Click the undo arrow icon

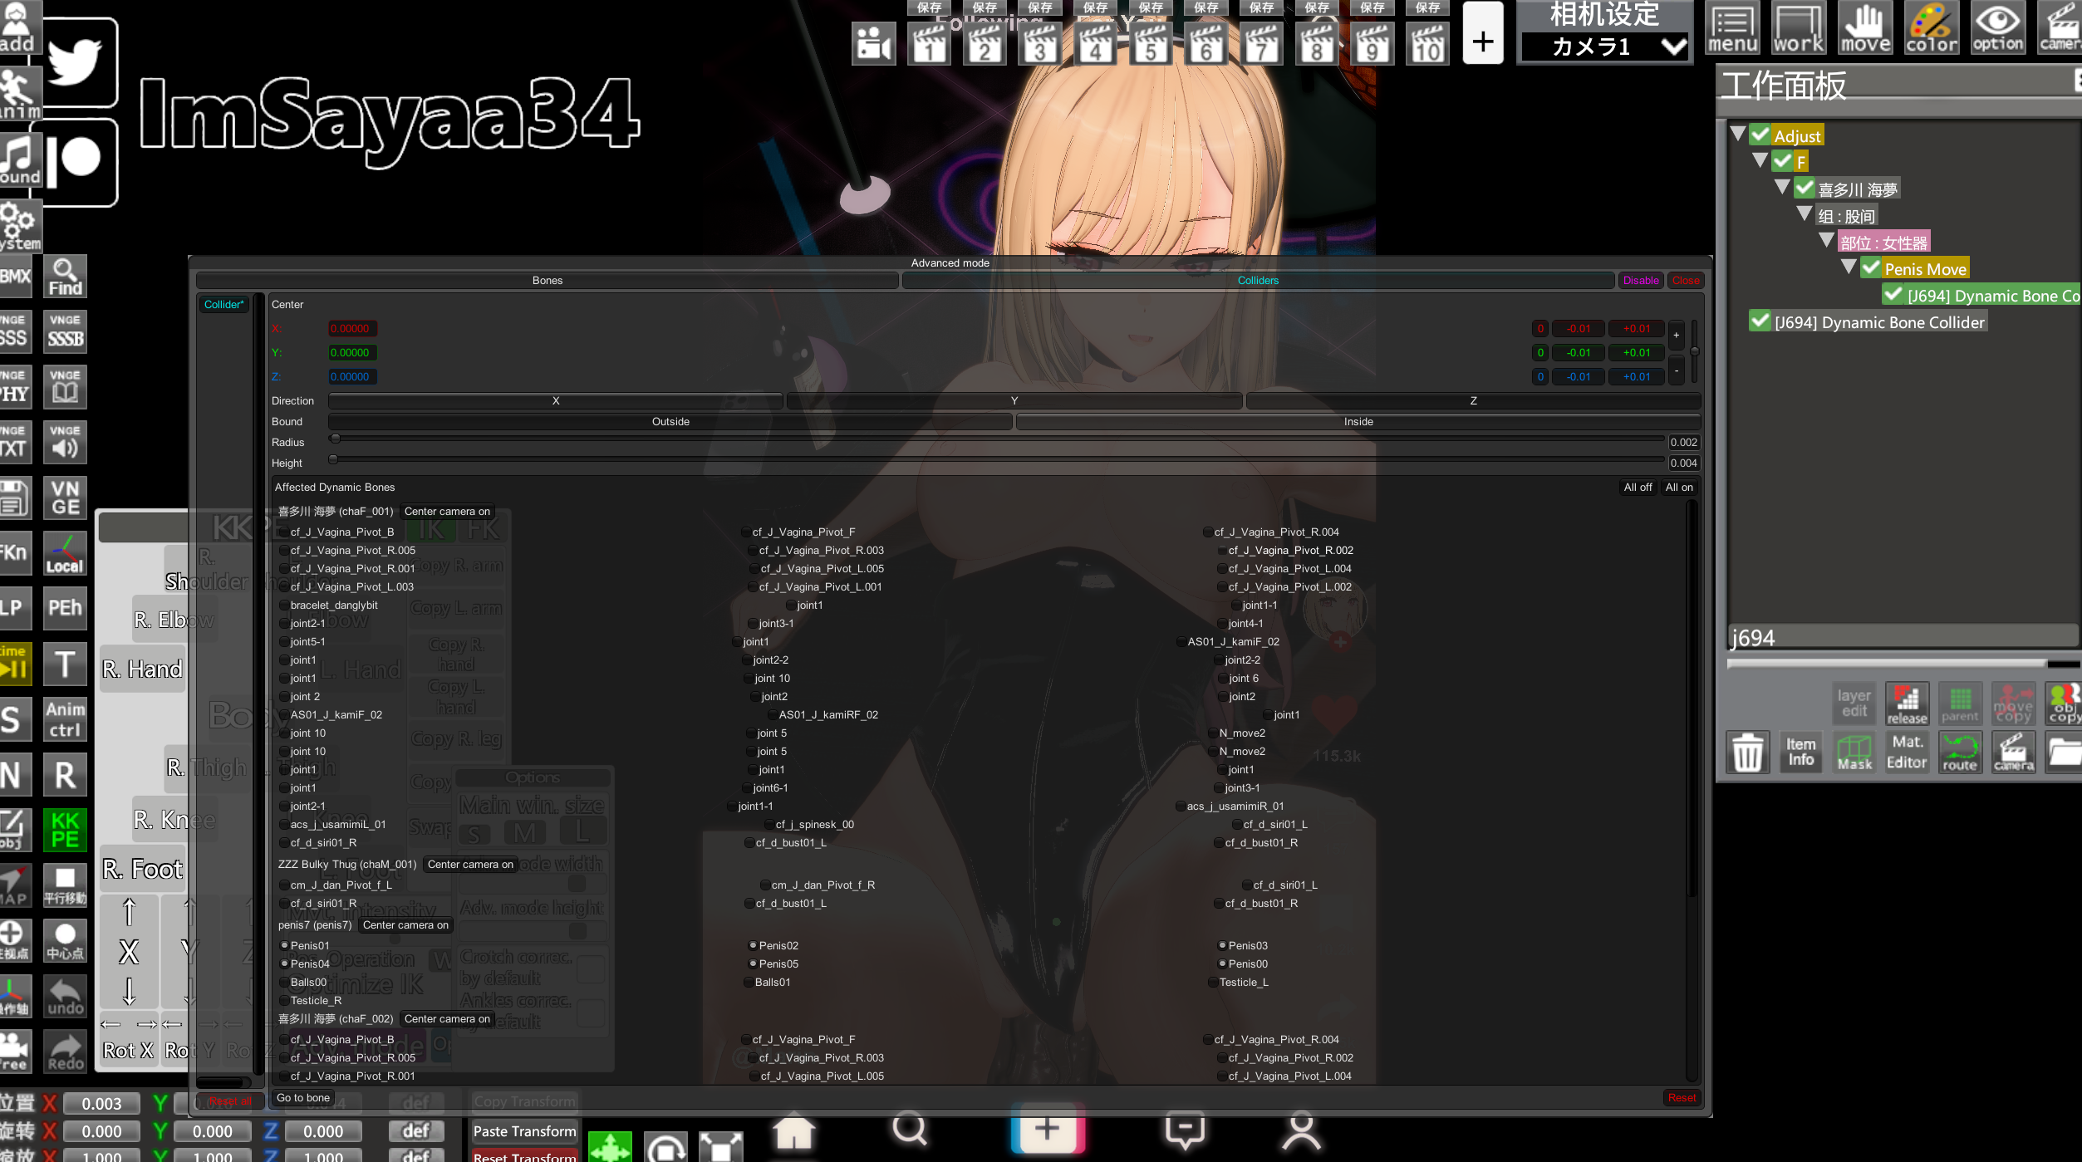(65, 995)
